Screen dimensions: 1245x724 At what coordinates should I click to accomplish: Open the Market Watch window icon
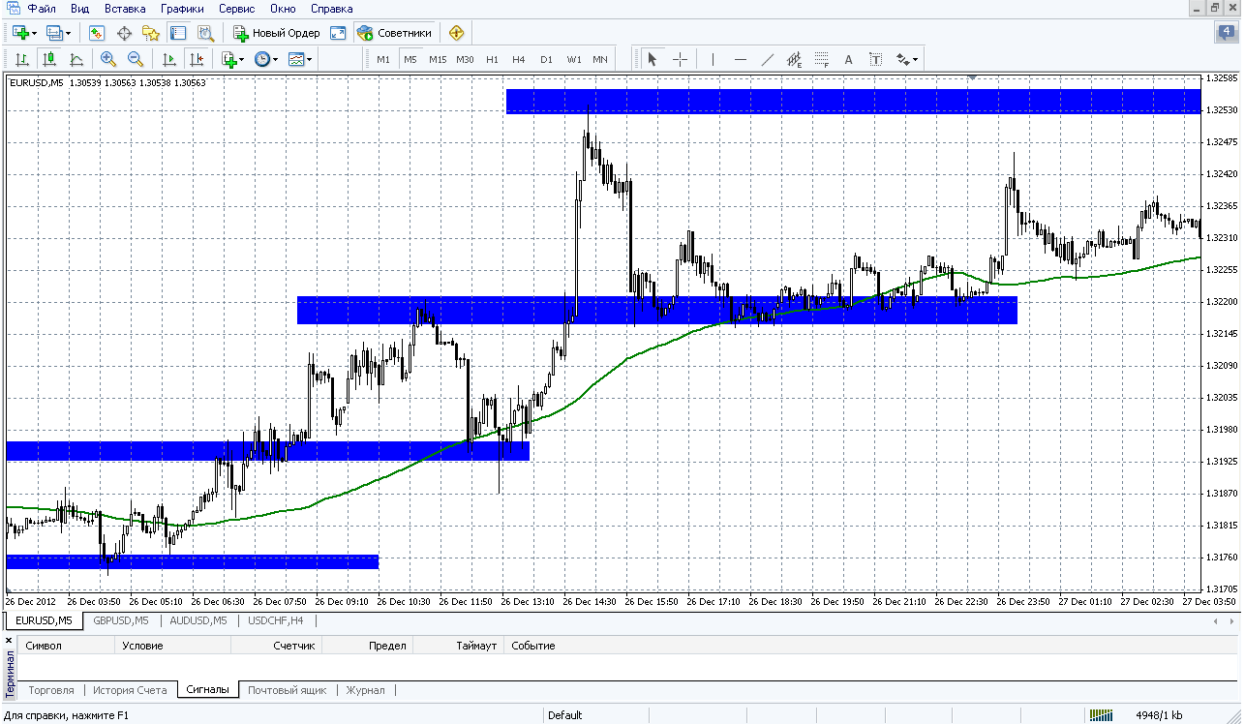coord(97,33)
